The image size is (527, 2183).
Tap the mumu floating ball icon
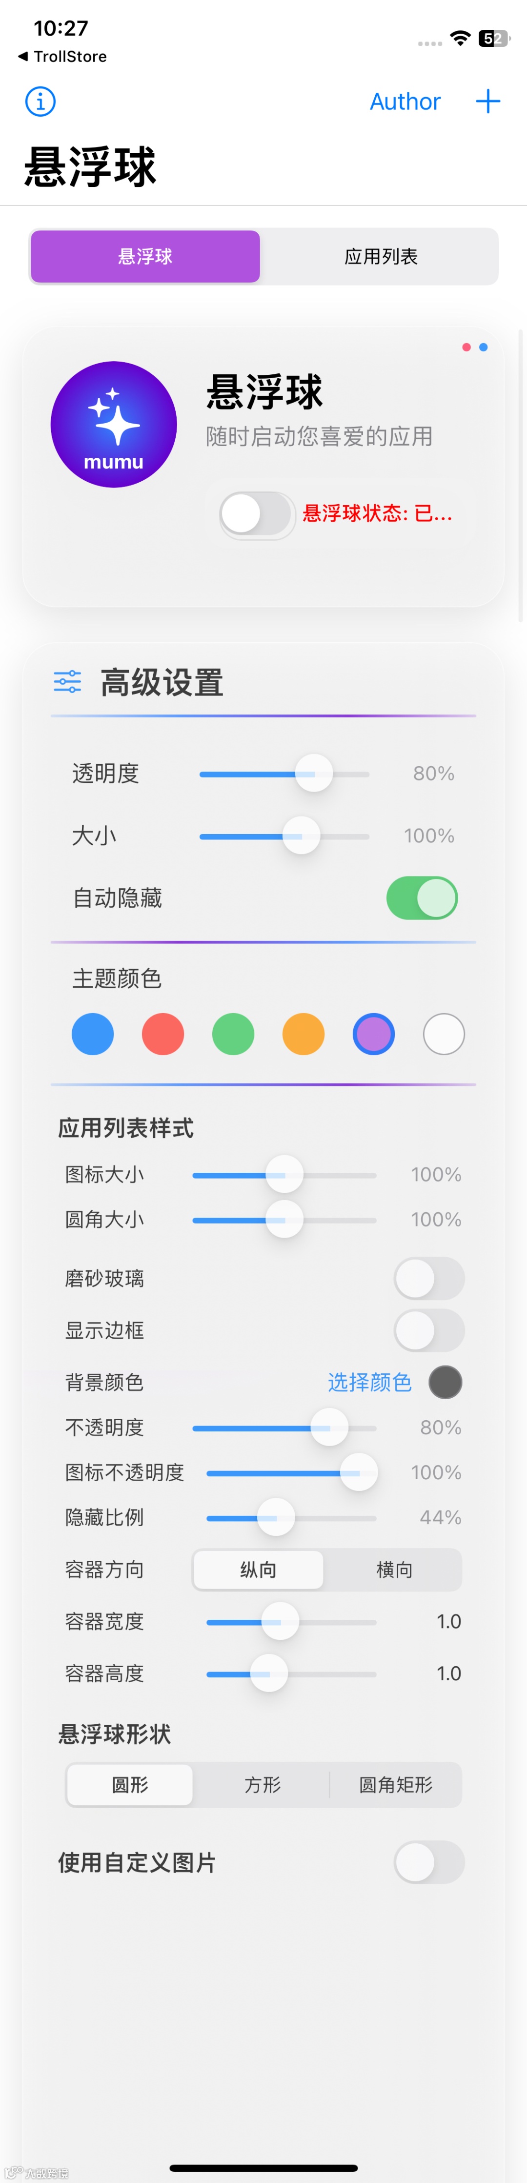click(114, 424)
